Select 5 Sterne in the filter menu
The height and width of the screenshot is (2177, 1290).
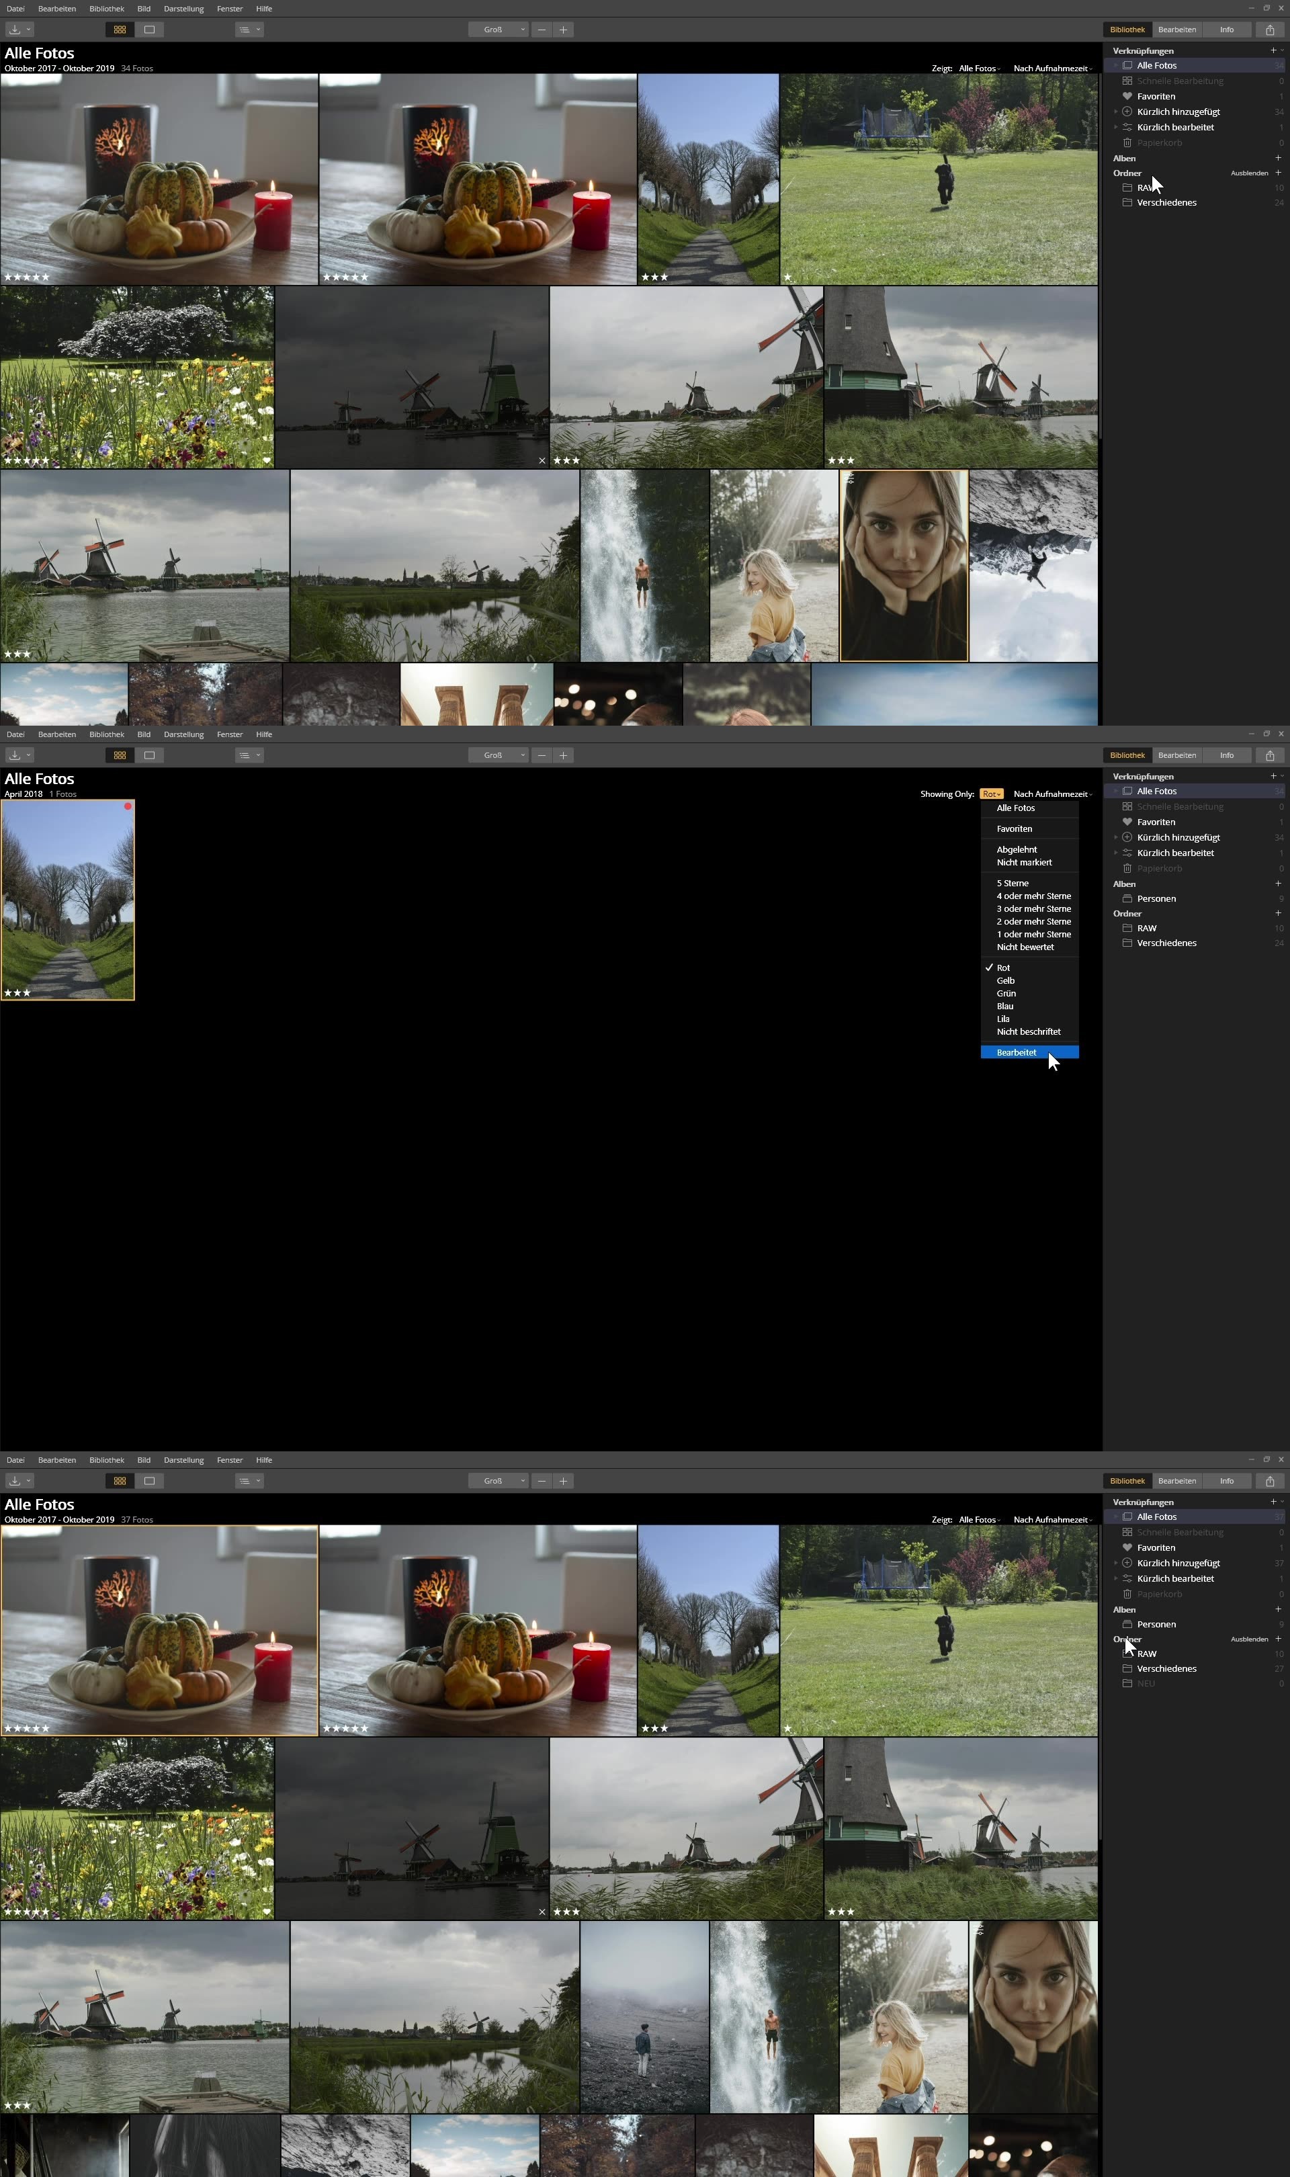[x=1012, y=883]
